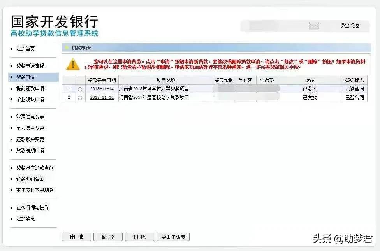Open 贷款申请流程 from the sidebar
Image resolution: width=380 pixels, height=251 pixels.
(x=30, y=66)
